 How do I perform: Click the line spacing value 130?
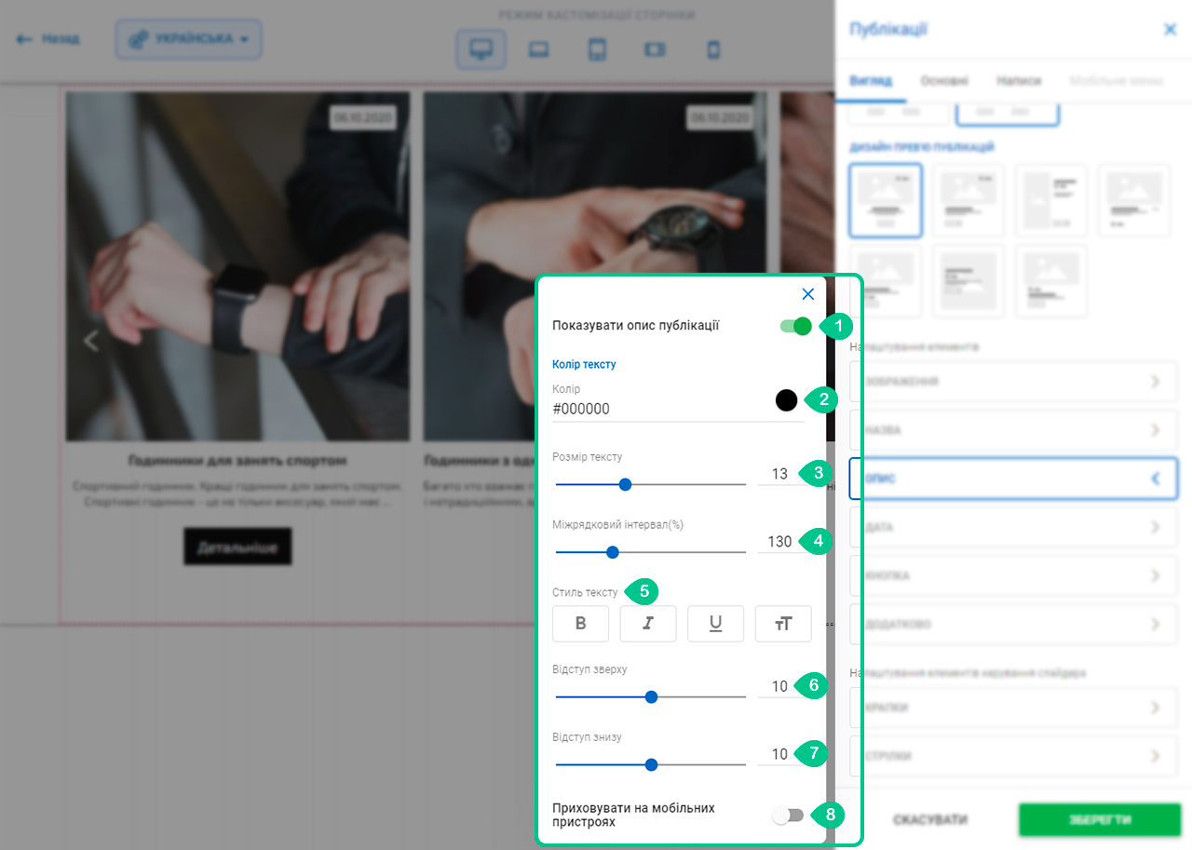[779, 541]
